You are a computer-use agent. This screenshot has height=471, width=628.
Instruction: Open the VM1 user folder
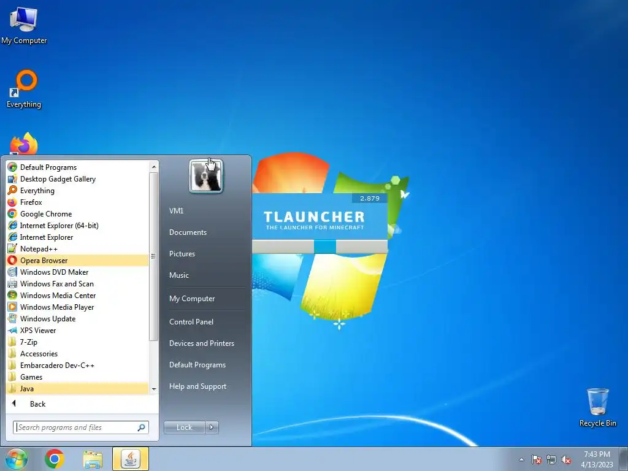click(176, 211)
